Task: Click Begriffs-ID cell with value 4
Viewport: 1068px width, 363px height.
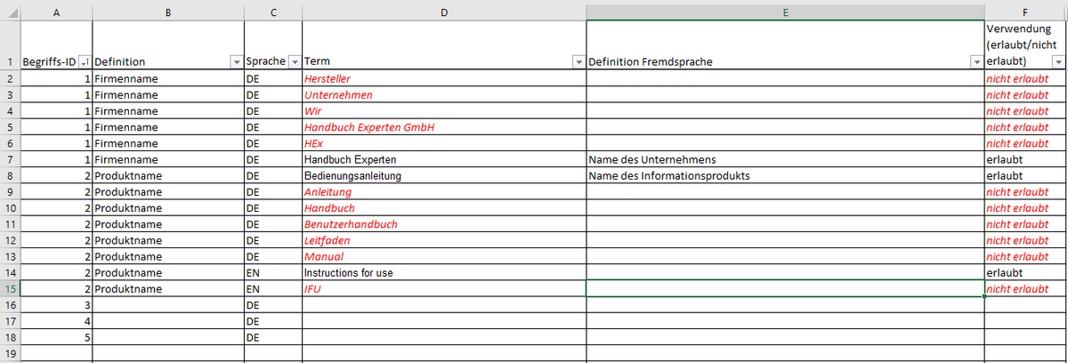Action: [56, 321]
